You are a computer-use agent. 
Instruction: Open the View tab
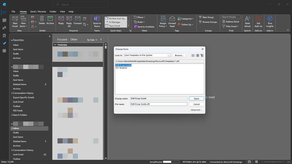tap(62, 12)
